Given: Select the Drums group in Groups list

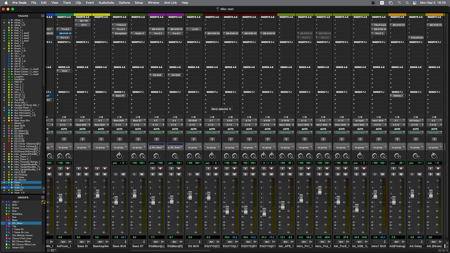Looking at the screenshot, I should pyautogui.click(x=15, y=208).
